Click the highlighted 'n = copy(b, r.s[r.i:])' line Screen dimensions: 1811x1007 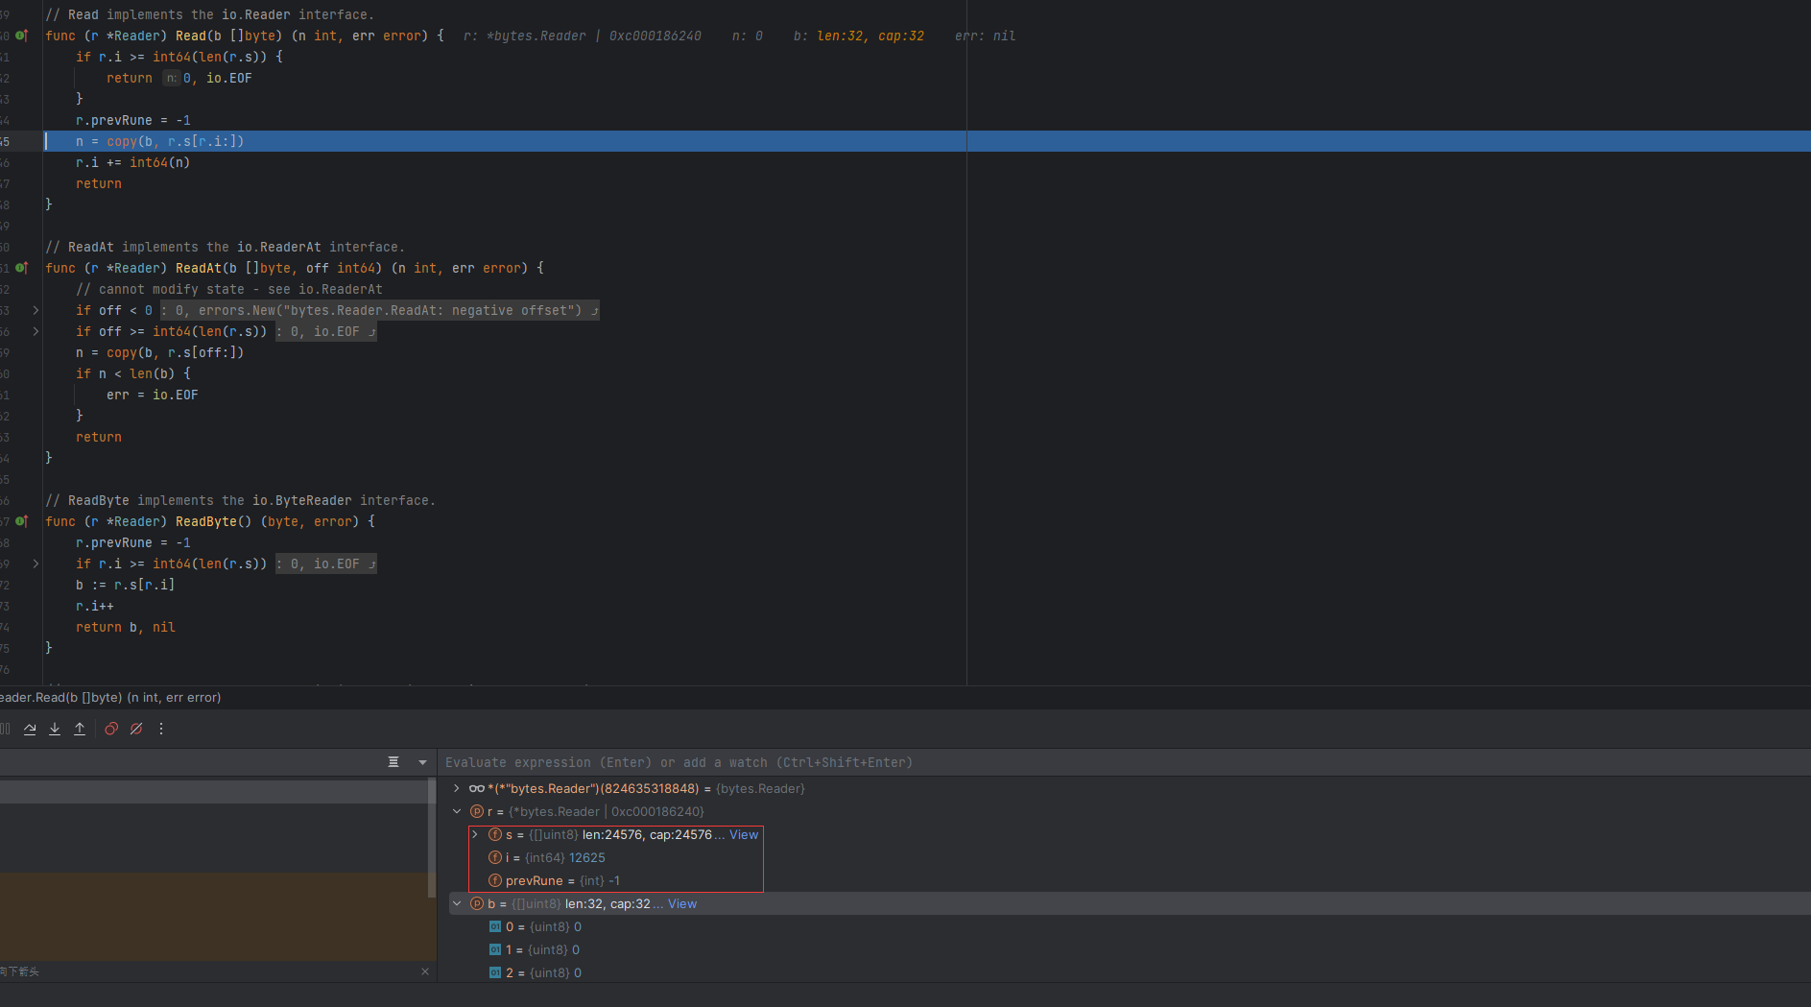coord(159,141)
